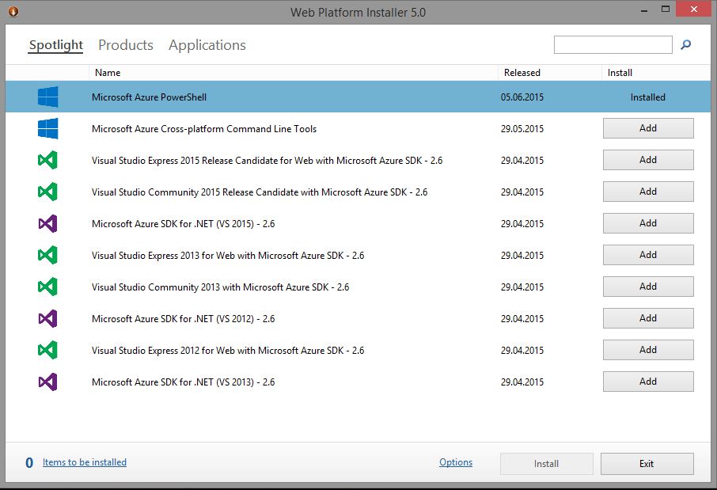The height and width of the screenshot is (490, 717).
Task: Click the Released column header
Action: (x=550, y=73)
